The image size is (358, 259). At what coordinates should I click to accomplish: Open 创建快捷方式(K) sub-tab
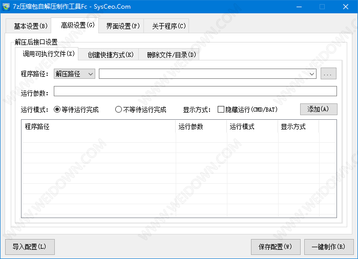110,55
